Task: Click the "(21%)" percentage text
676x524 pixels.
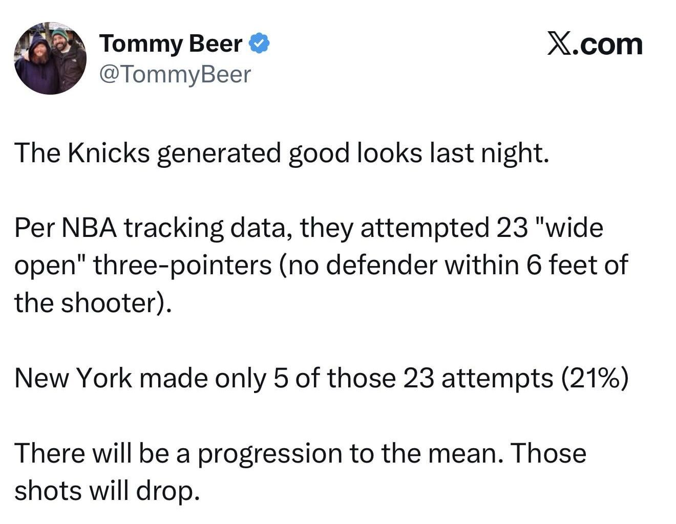Action: (595, 378)
